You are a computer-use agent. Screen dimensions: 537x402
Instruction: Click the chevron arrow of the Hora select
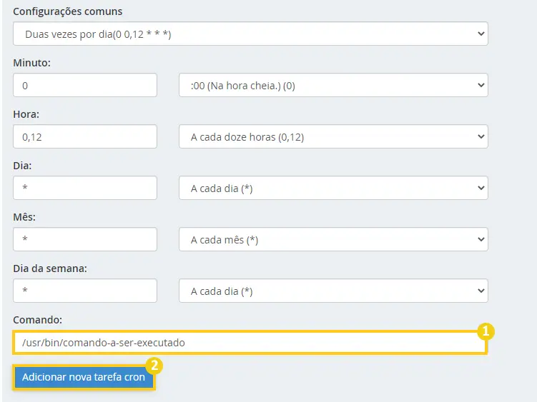click(481, 136)
